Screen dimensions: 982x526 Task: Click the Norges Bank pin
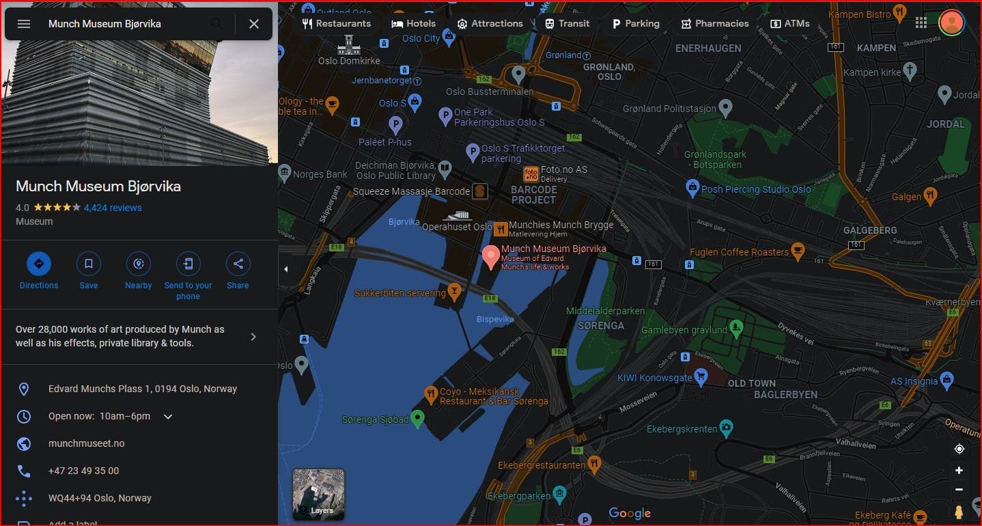coord(284,173)
